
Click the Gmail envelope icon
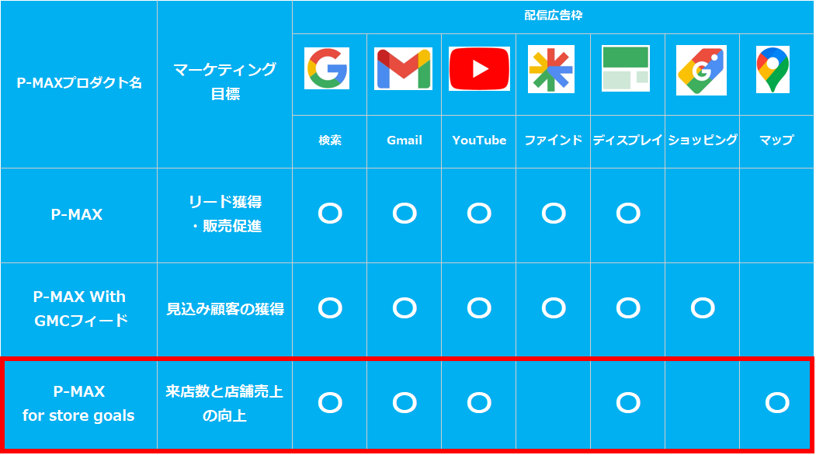tap(403, 68)
